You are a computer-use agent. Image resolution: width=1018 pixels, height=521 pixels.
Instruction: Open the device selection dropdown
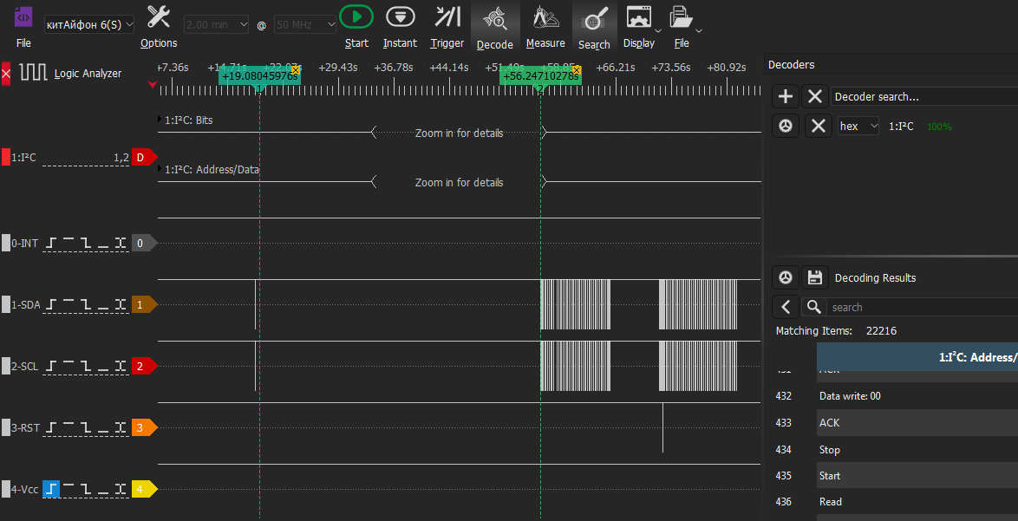89,25
